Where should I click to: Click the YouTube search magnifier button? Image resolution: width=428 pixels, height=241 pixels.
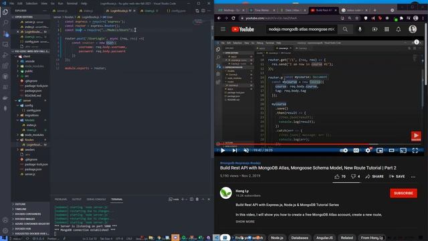tap(345, 29)
